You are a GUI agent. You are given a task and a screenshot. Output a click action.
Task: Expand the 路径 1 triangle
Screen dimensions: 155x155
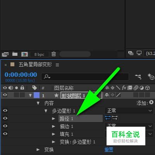(53, 119)
